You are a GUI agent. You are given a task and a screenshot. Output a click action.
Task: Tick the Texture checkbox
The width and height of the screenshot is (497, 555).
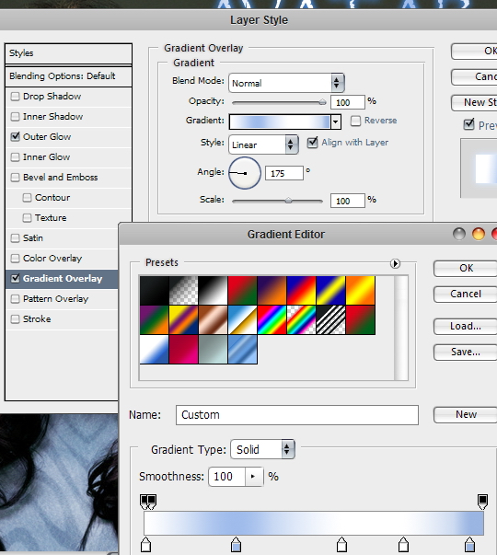click(27, 218)
